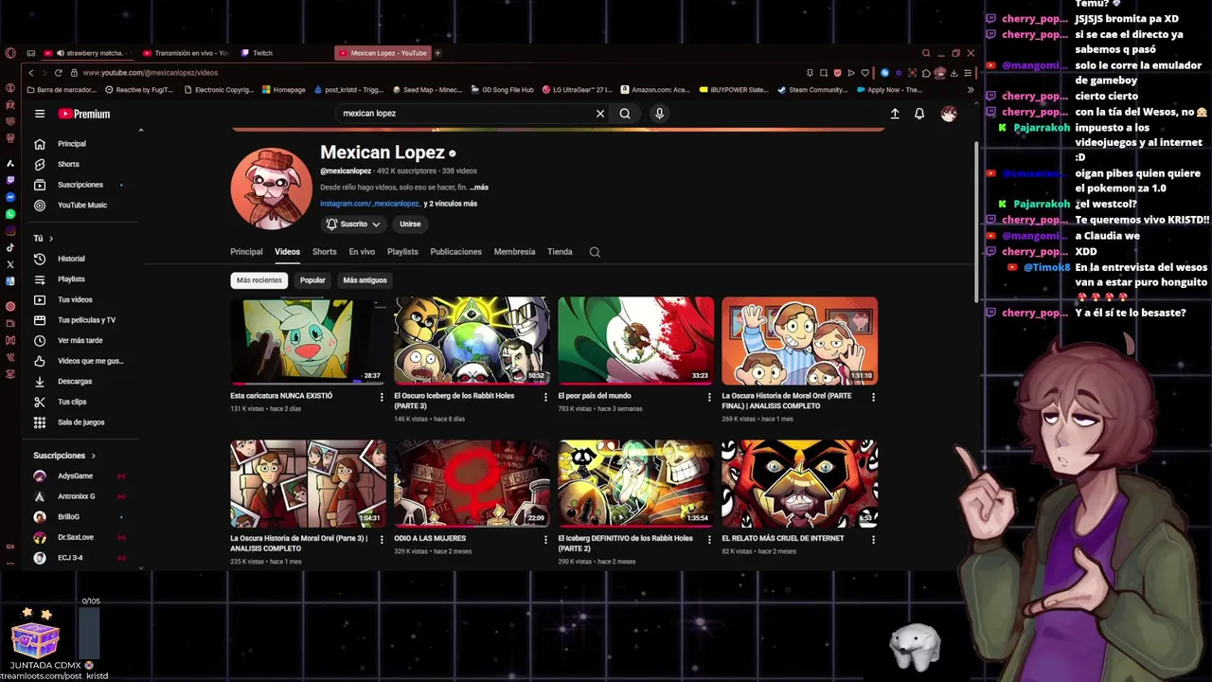1212x682 pixels.
Task: Clear the search box with the X
Action: 599,114
